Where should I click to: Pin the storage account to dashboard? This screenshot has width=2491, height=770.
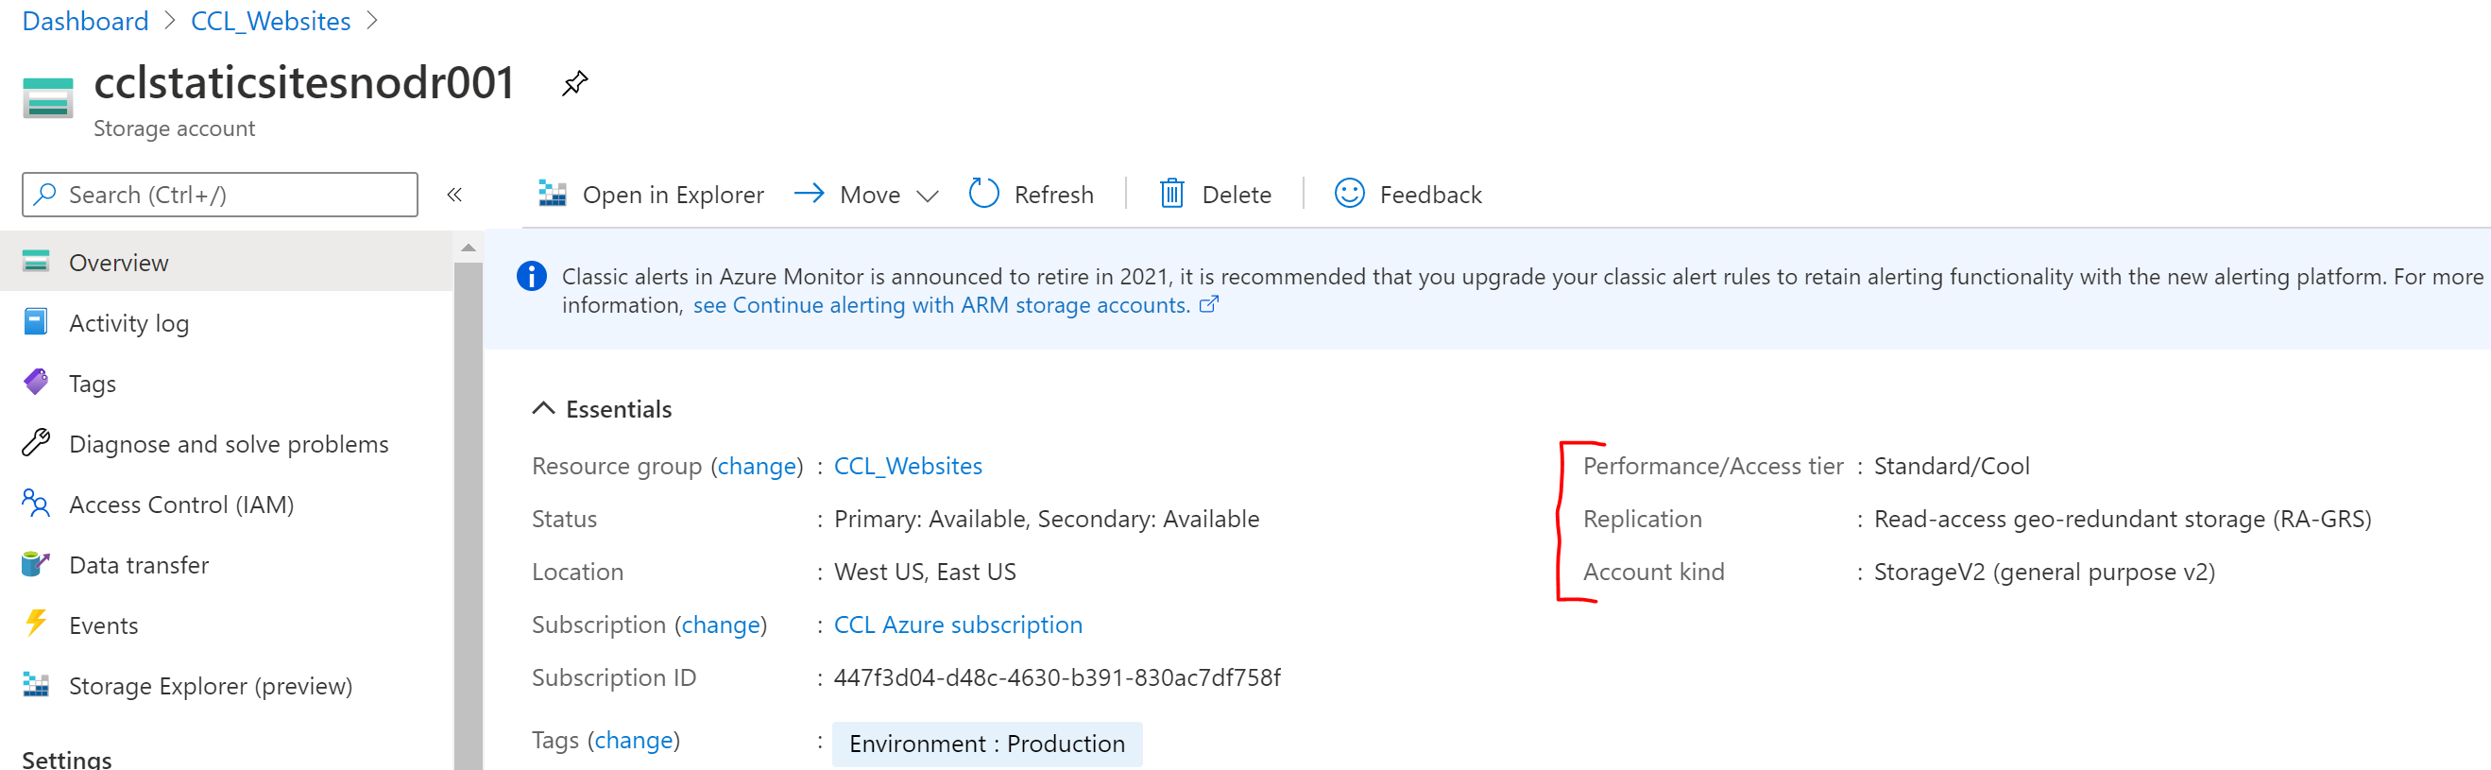pyautogui.click(x=574, y=84)
